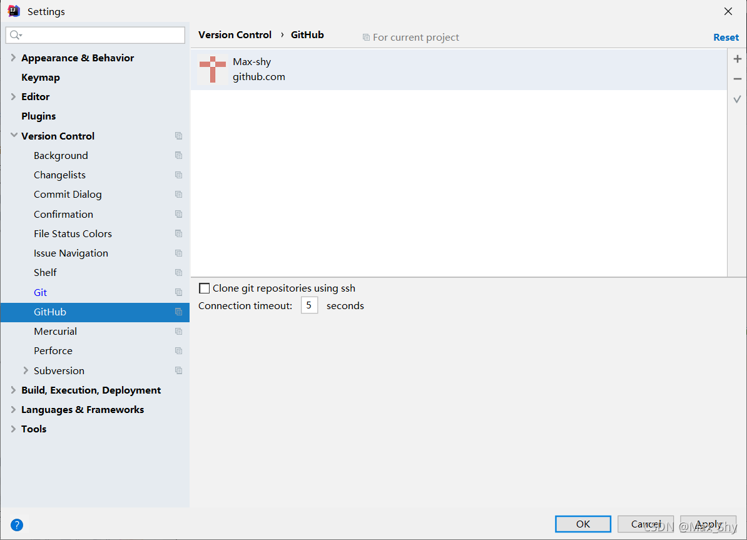The image size is (747, 540).
Task: Click project-level icon beside Git
Action: tap(179, 292)
